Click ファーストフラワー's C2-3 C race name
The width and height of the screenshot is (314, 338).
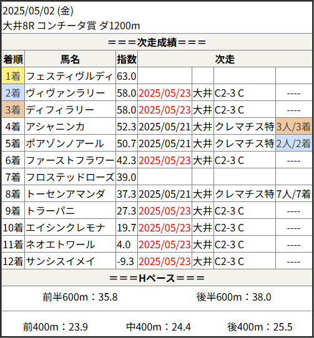pos(229,160)
